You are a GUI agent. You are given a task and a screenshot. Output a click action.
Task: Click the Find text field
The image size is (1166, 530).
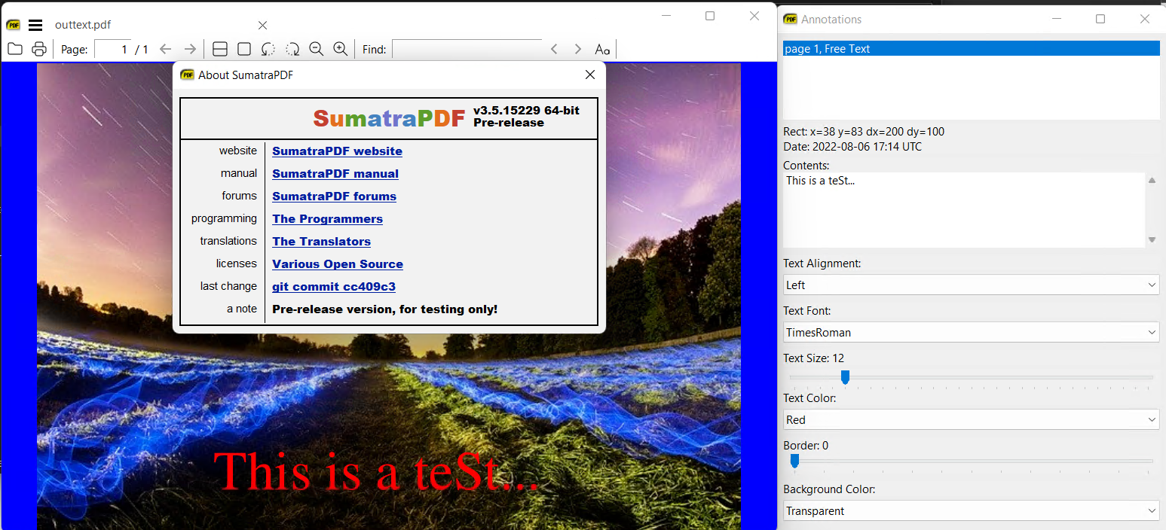click(467, 49)
